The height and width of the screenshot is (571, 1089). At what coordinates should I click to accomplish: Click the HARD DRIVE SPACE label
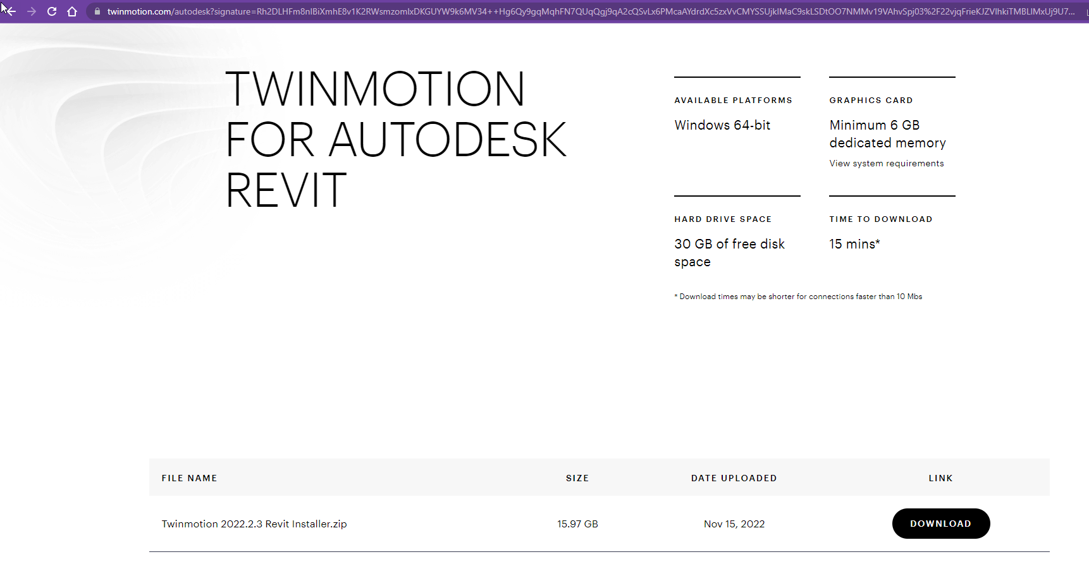click(x=723, y=219)
